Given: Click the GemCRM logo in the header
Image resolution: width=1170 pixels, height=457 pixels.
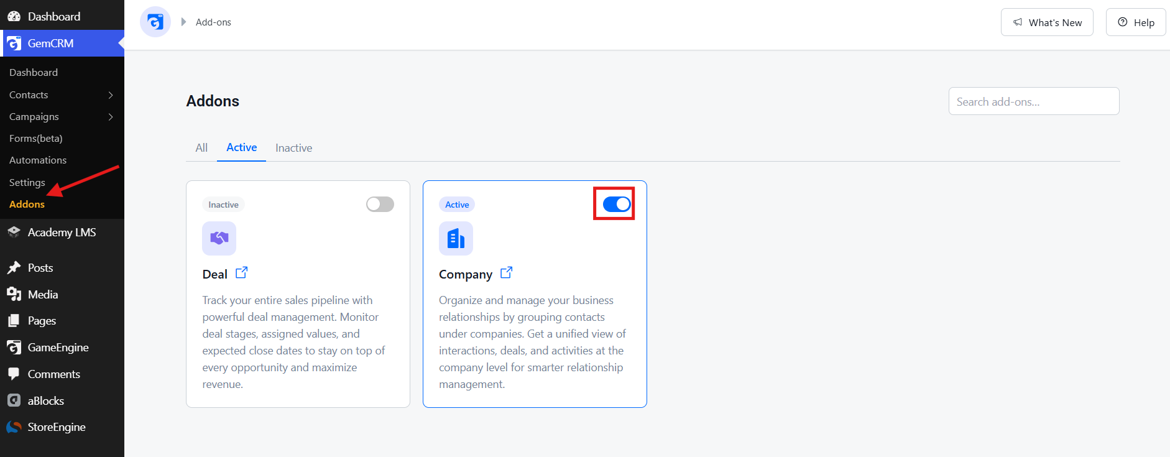Looking at the screenshot, I should [155, 22].
